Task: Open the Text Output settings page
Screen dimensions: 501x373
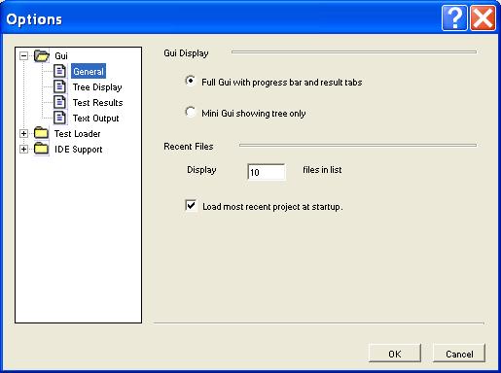Action: [x=95, y=119]
